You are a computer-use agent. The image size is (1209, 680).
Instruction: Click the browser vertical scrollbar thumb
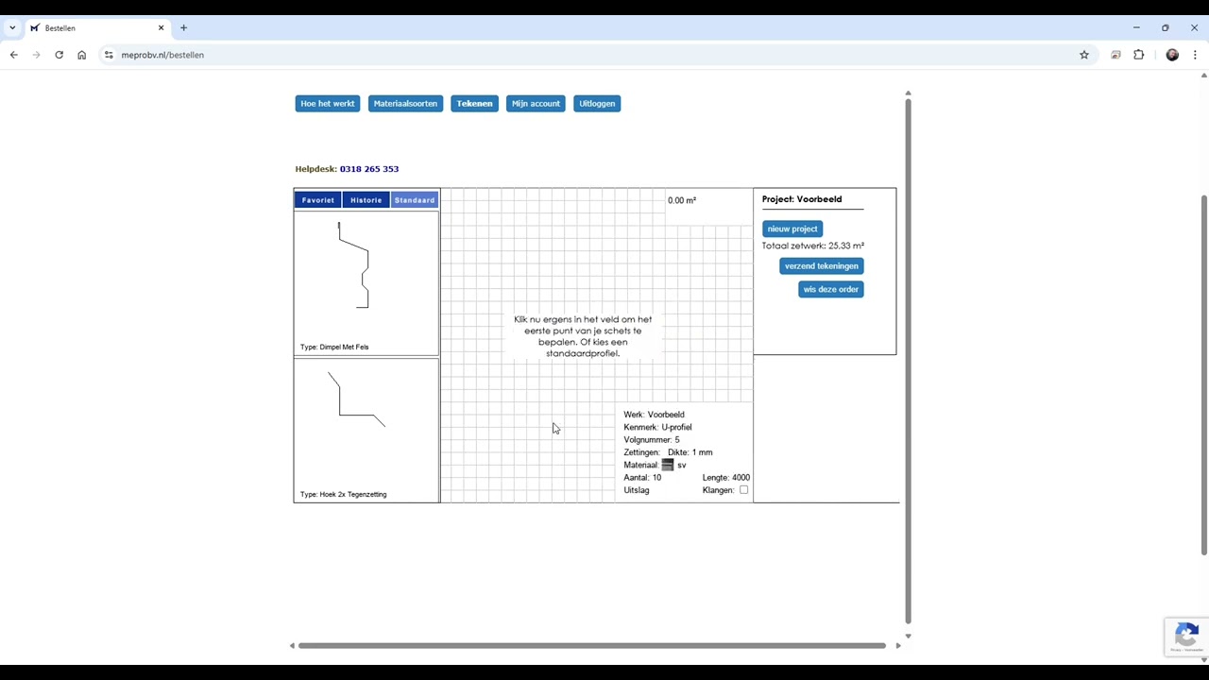[1204, 375]
